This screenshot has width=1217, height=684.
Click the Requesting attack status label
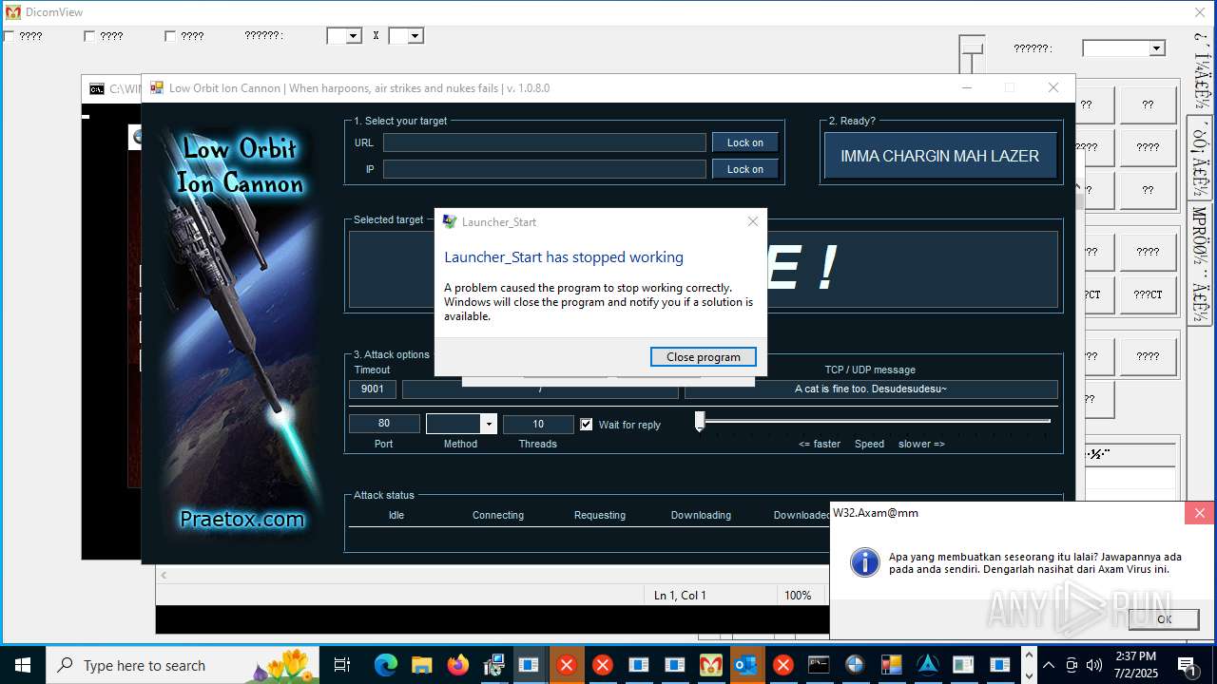point(600,515)
